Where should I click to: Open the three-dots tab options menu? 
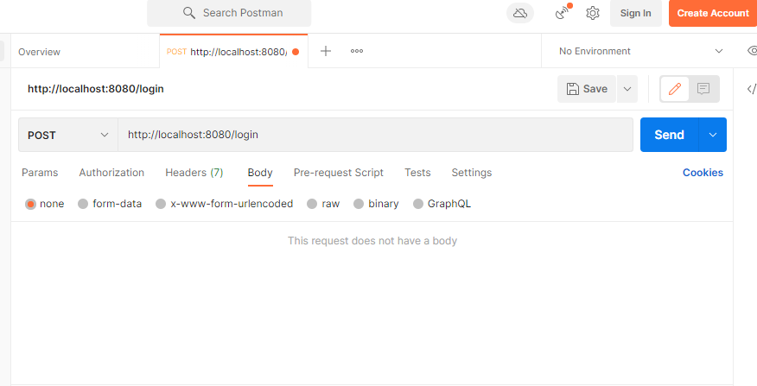(357, 51)
